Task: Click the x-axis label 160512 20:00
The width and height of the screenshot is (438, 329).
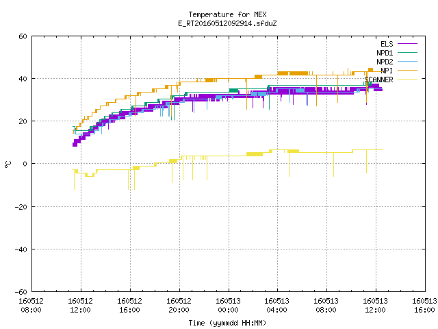Action: (179, 306)
